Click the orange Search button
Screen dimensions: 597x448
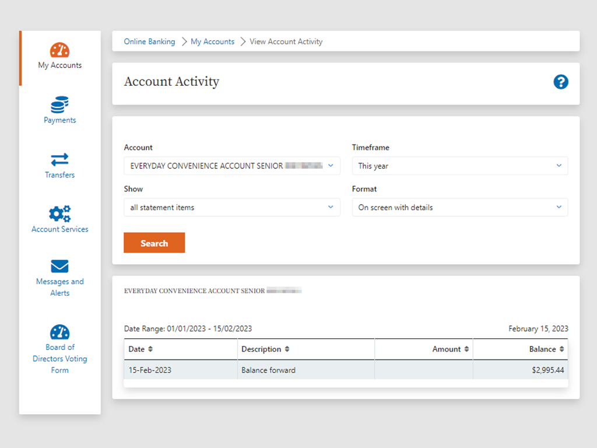coord(154,243)
